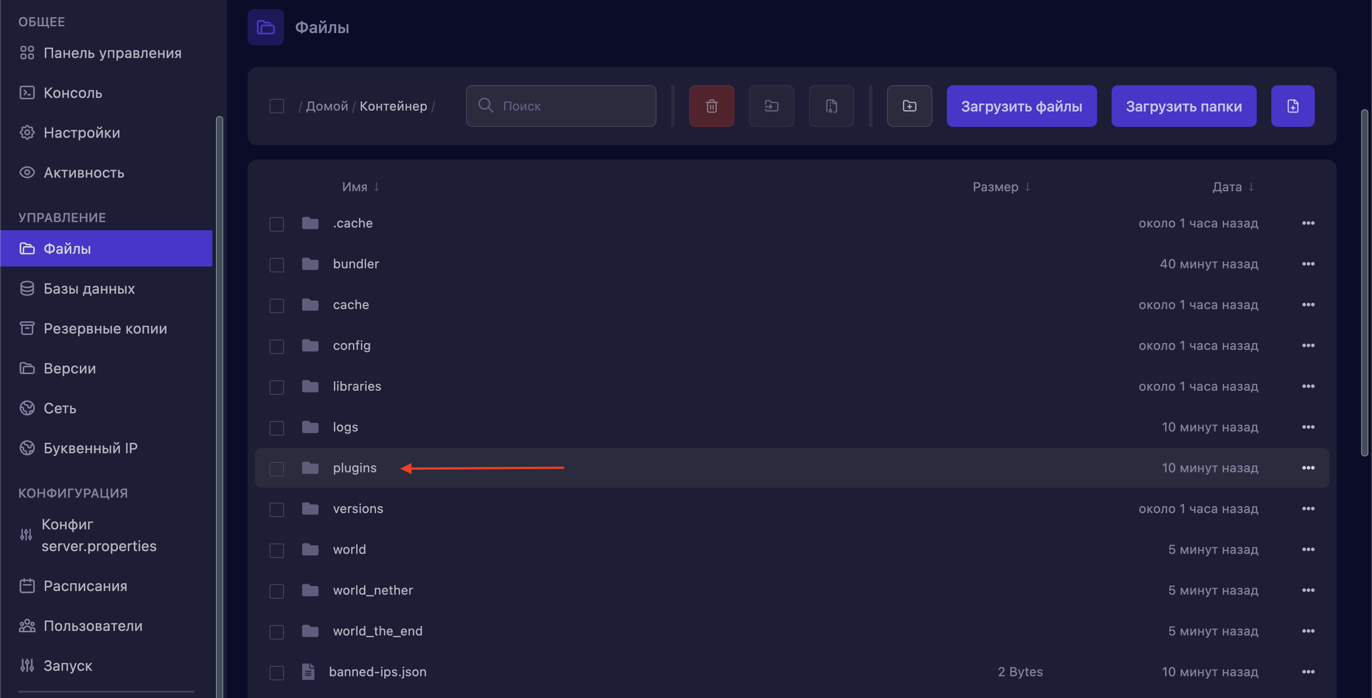The height and width of the screenshot is (698, 1372).
Task: Open Расписания in sidebar menu
Action: coord(85,586)
